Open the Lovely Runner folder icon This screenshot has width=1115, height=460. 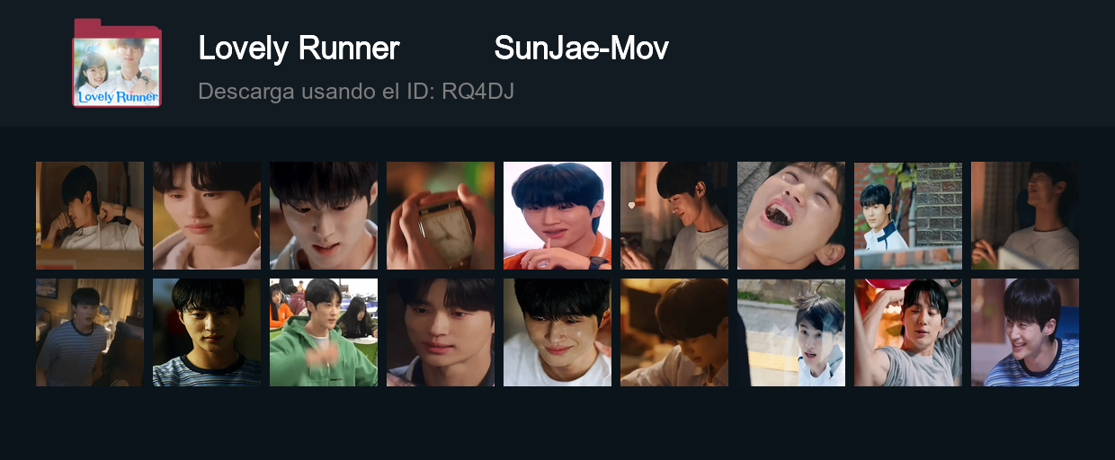(x=117, y=63)
